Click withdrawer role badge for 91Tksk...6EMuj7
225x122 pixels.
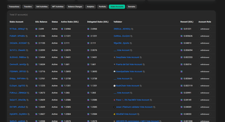205,29
